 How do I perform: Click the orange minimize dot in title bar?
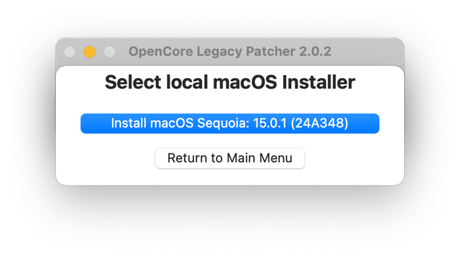click(89, 52)
